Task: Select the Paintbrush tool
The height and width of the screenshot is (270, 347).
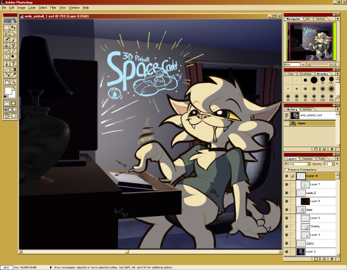Action: tap(13, 40)
